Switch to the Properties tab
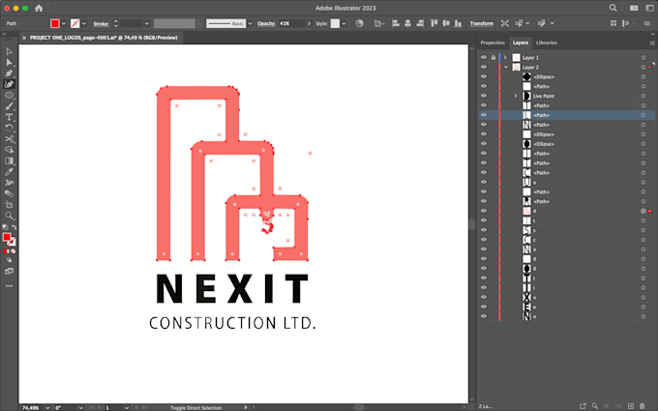 pos(493,43)
